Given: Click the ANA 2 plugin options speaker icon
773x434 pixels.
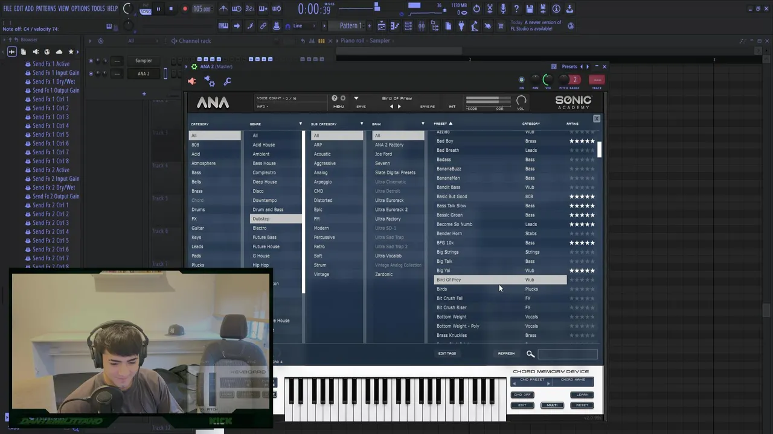Looking at the screenshot, I should [x=192, y=81].
